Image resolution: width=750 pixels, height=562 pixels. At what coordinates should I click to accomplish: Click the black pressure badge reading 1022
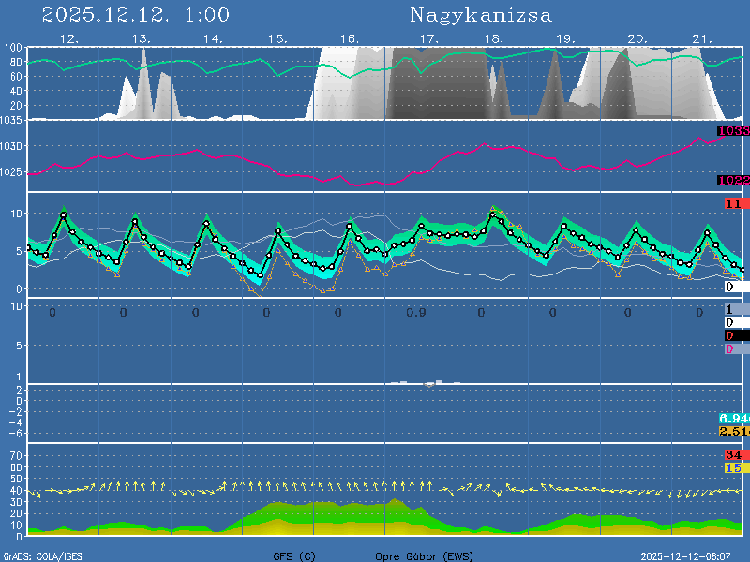[x=733, y=181]
